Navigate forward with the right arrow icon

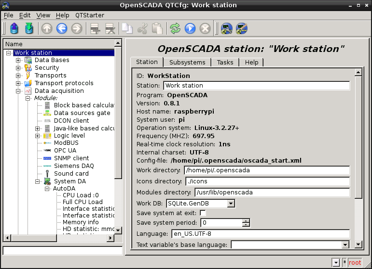click(x=77, y=28)
